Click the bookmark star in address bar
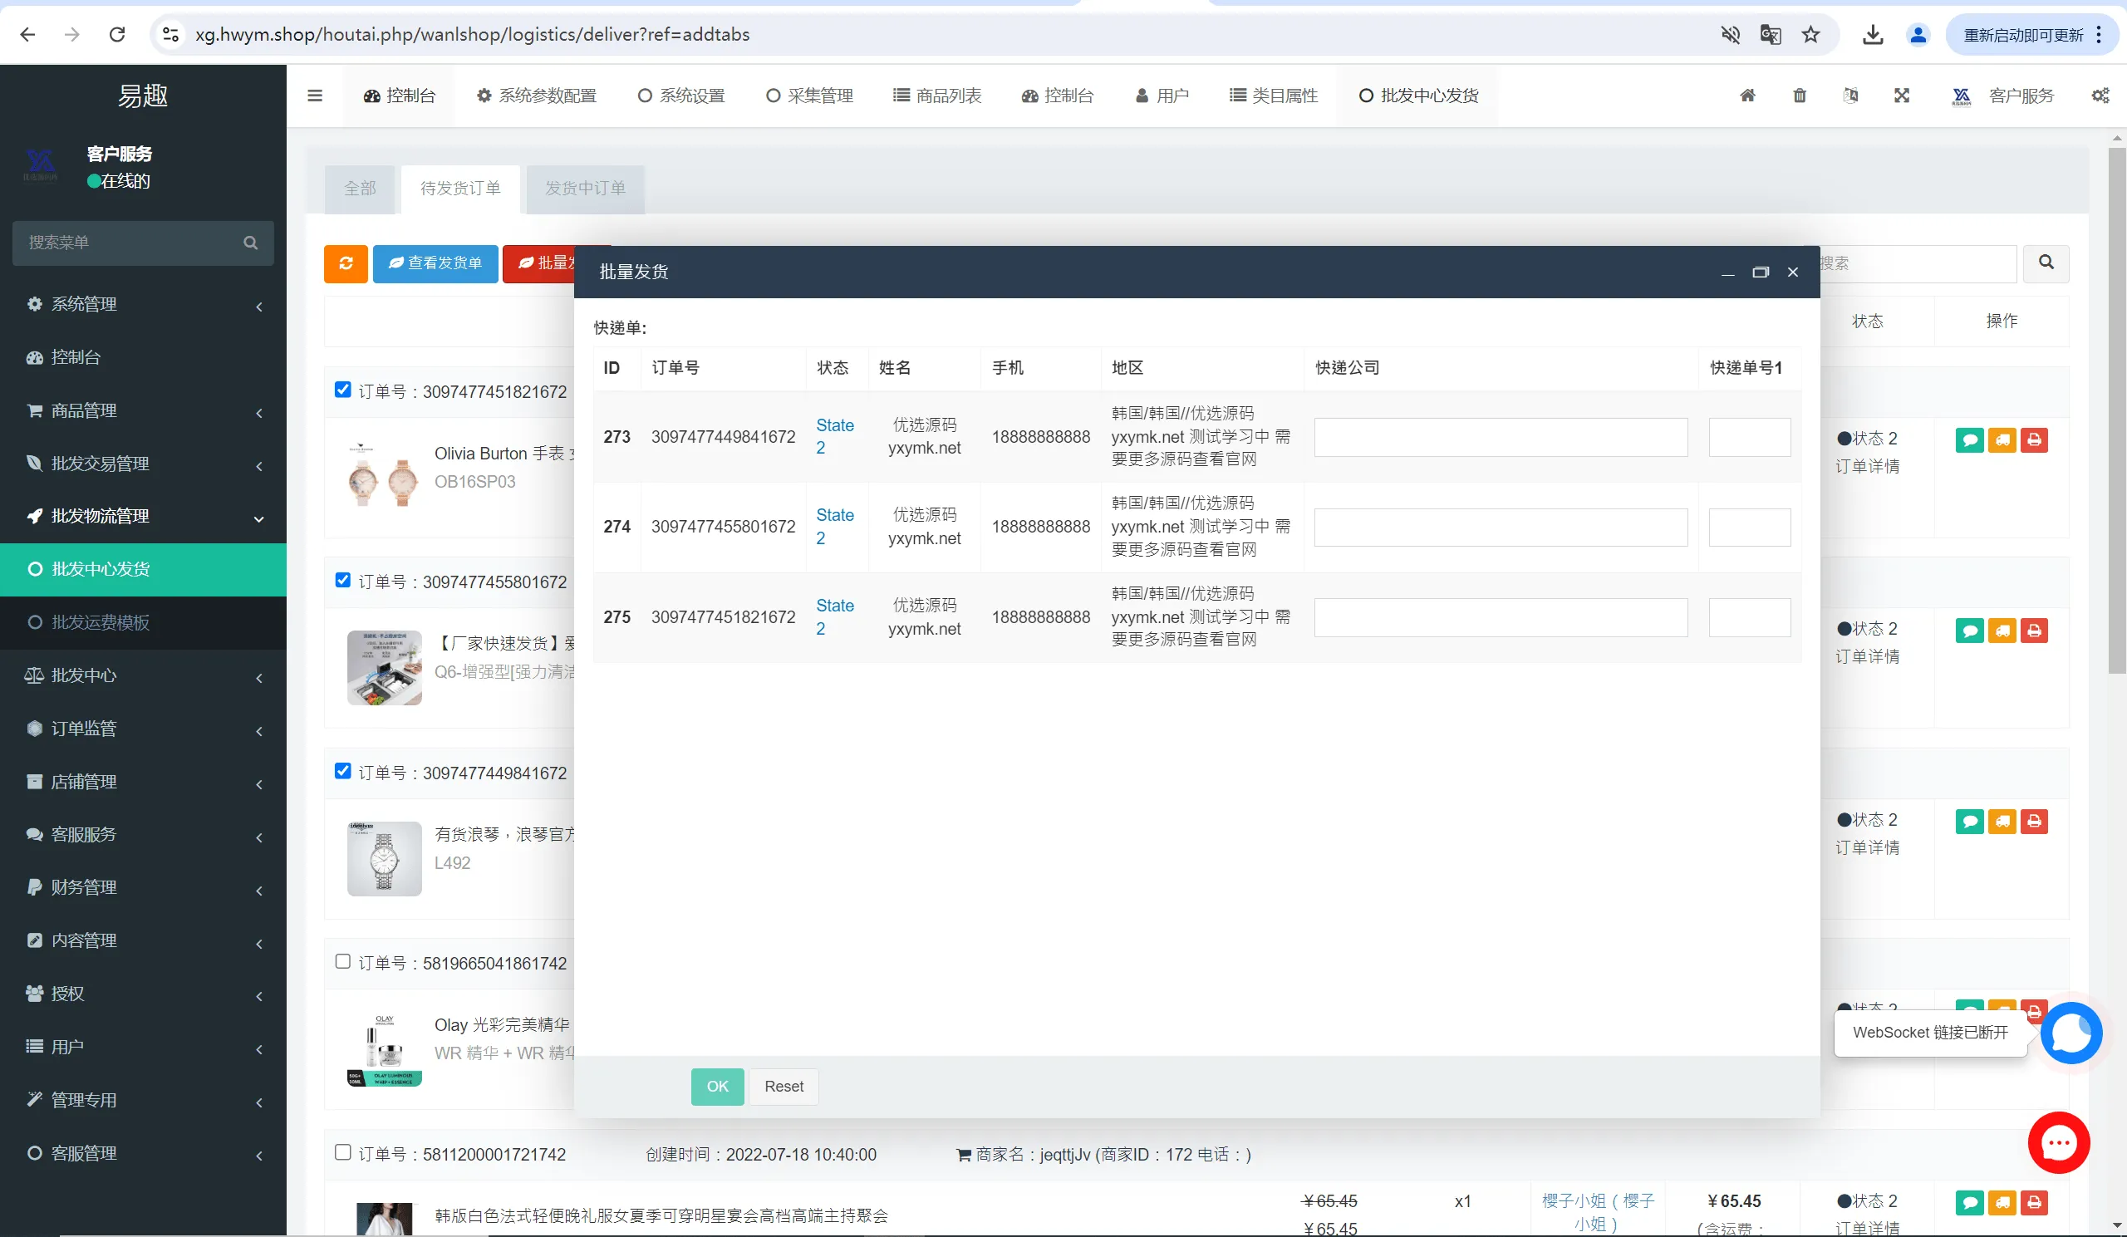Image resolution: width=2127 pixels, height=1237 pixels. click(1810, 35)
